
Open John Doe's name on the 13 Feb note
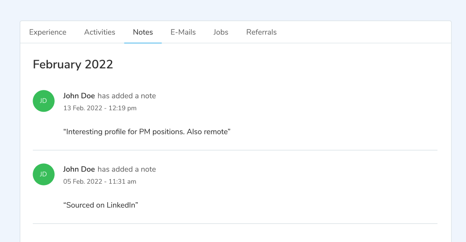(79, 96)
